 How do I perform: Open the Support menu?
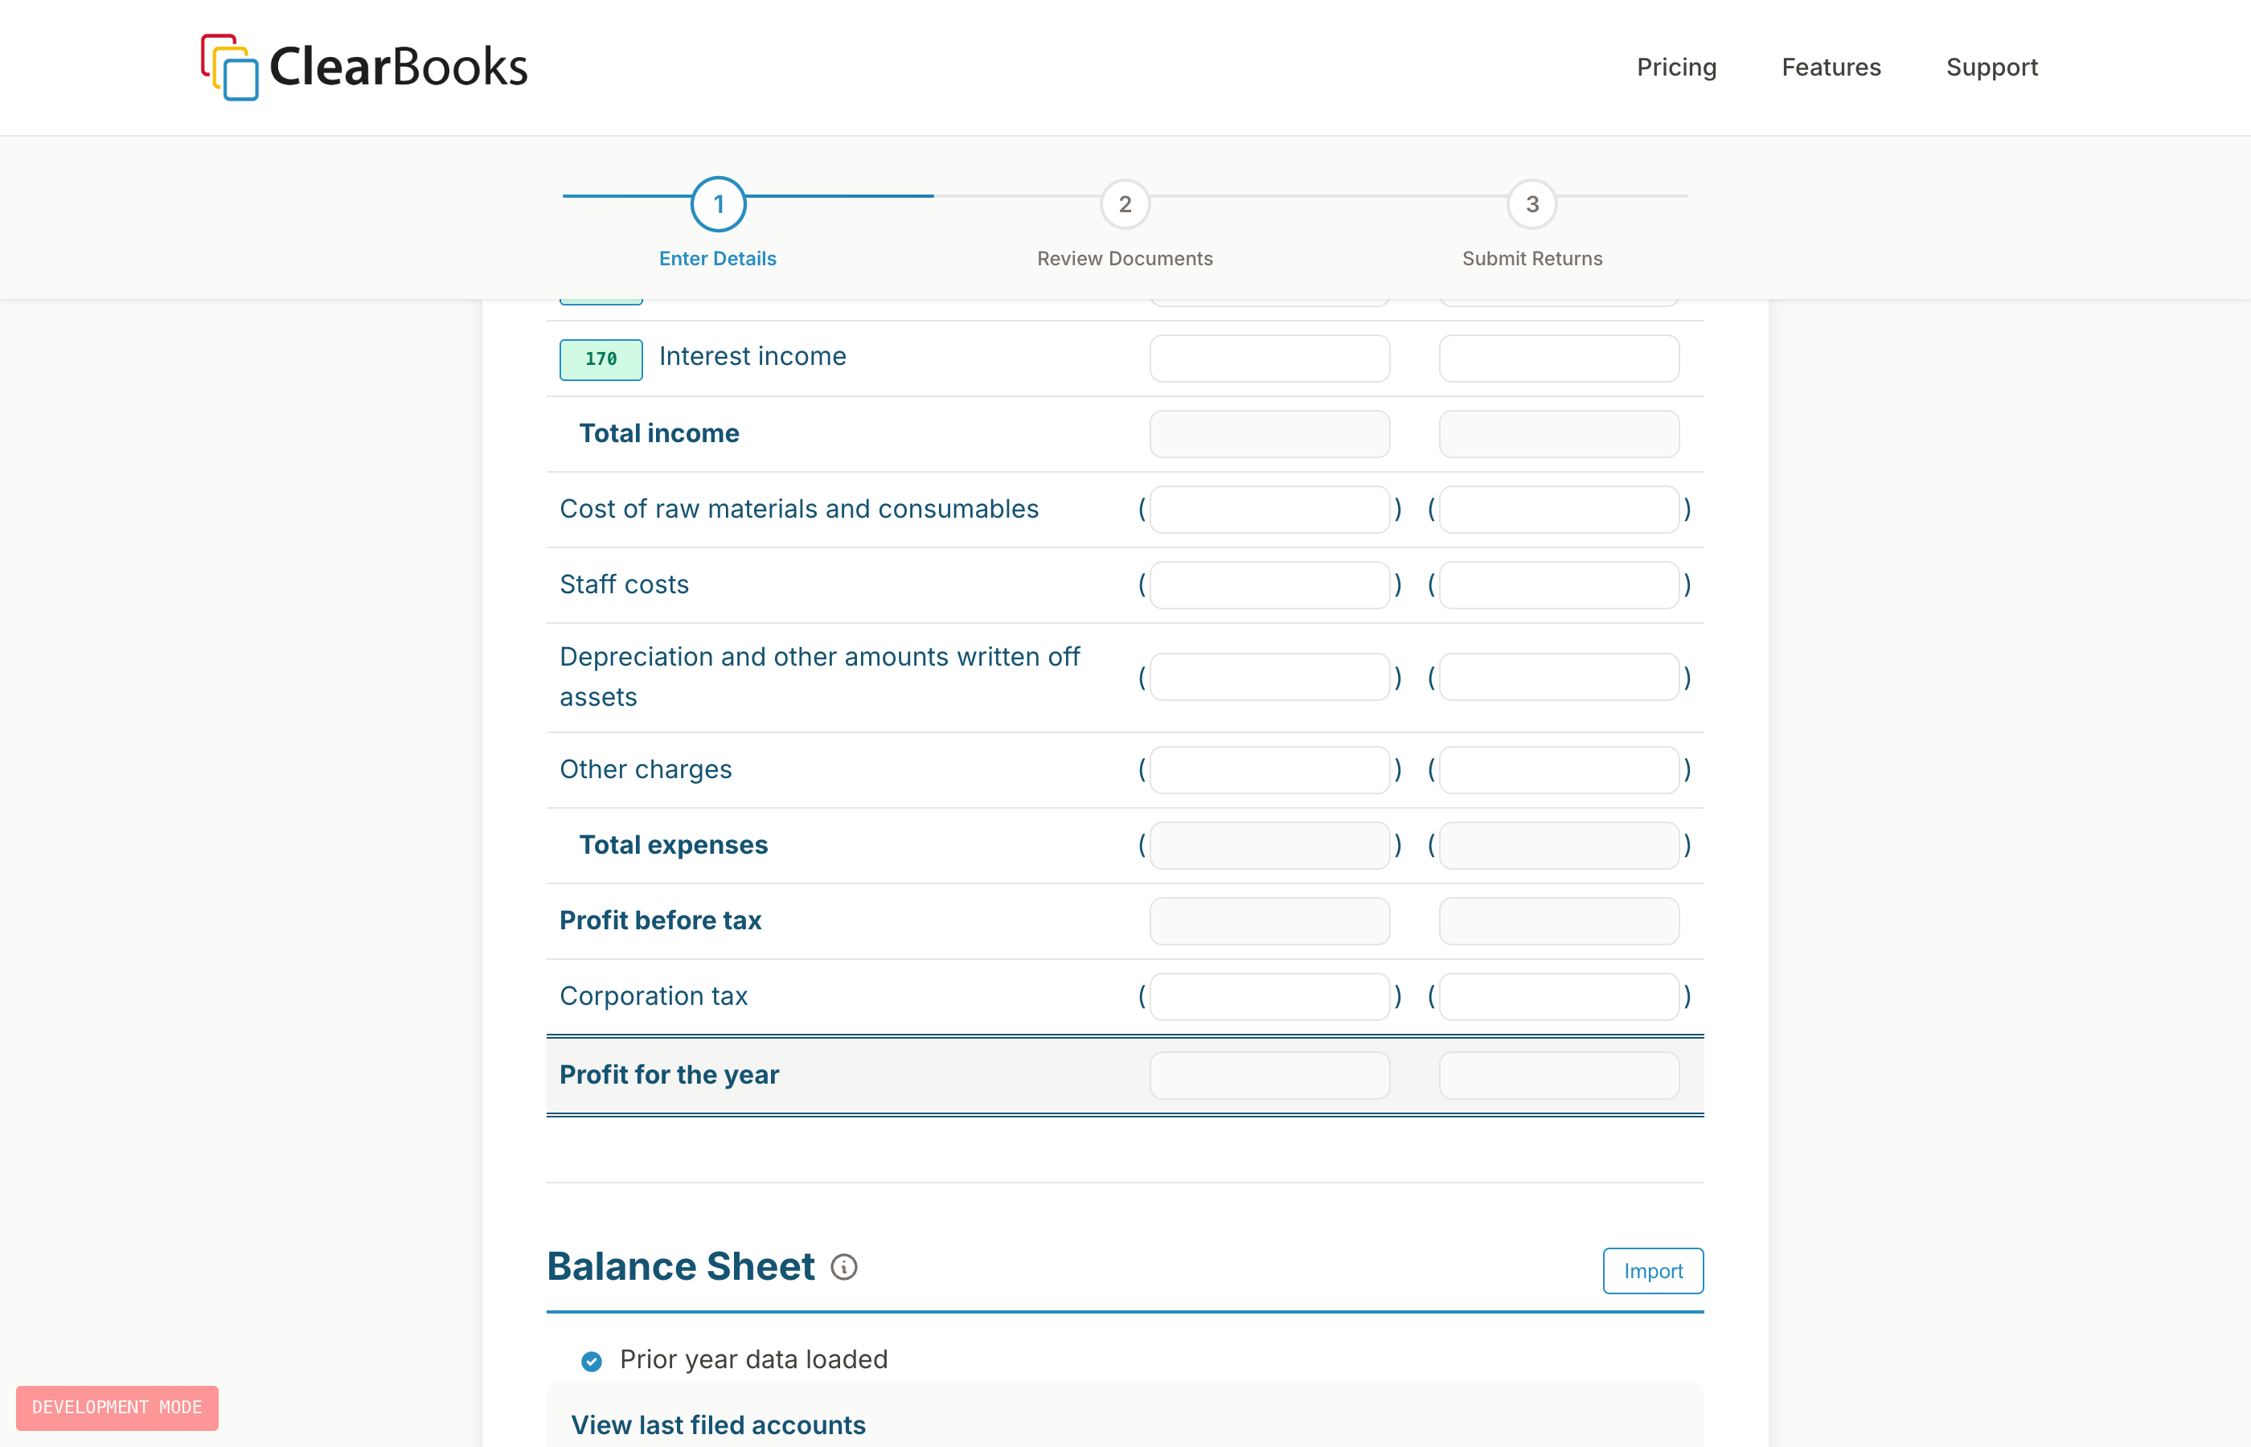click(1991, 67)
